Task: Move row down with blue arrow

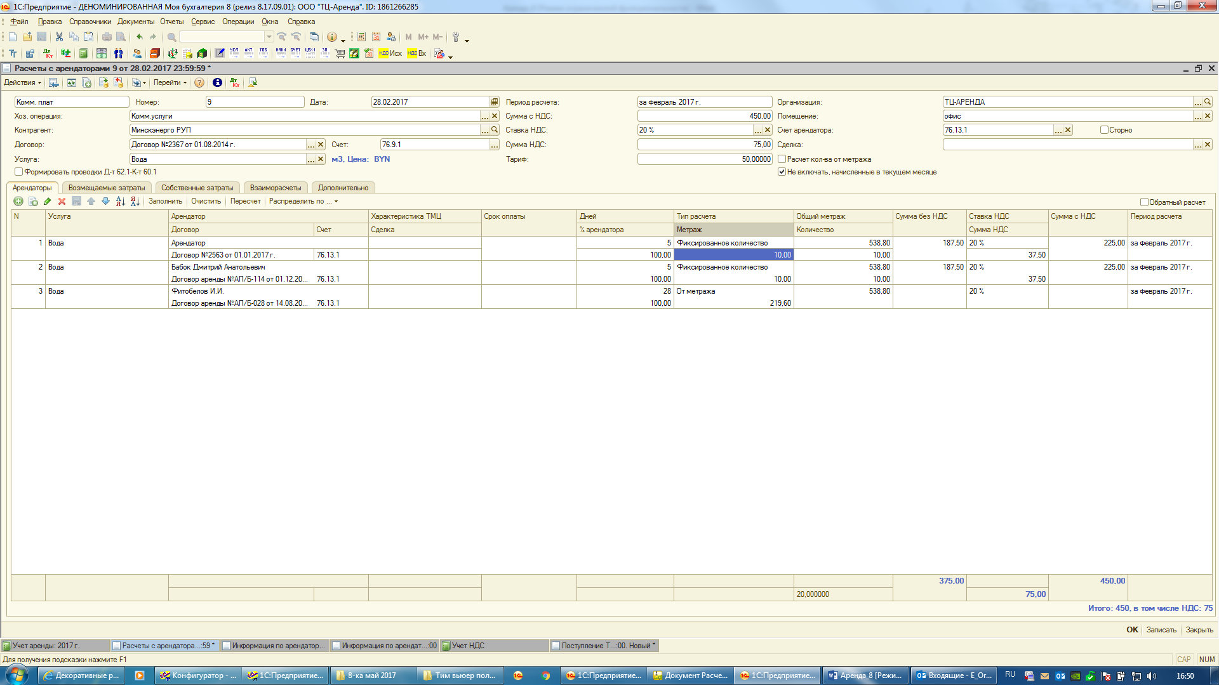Action: [x=105, y=202]
